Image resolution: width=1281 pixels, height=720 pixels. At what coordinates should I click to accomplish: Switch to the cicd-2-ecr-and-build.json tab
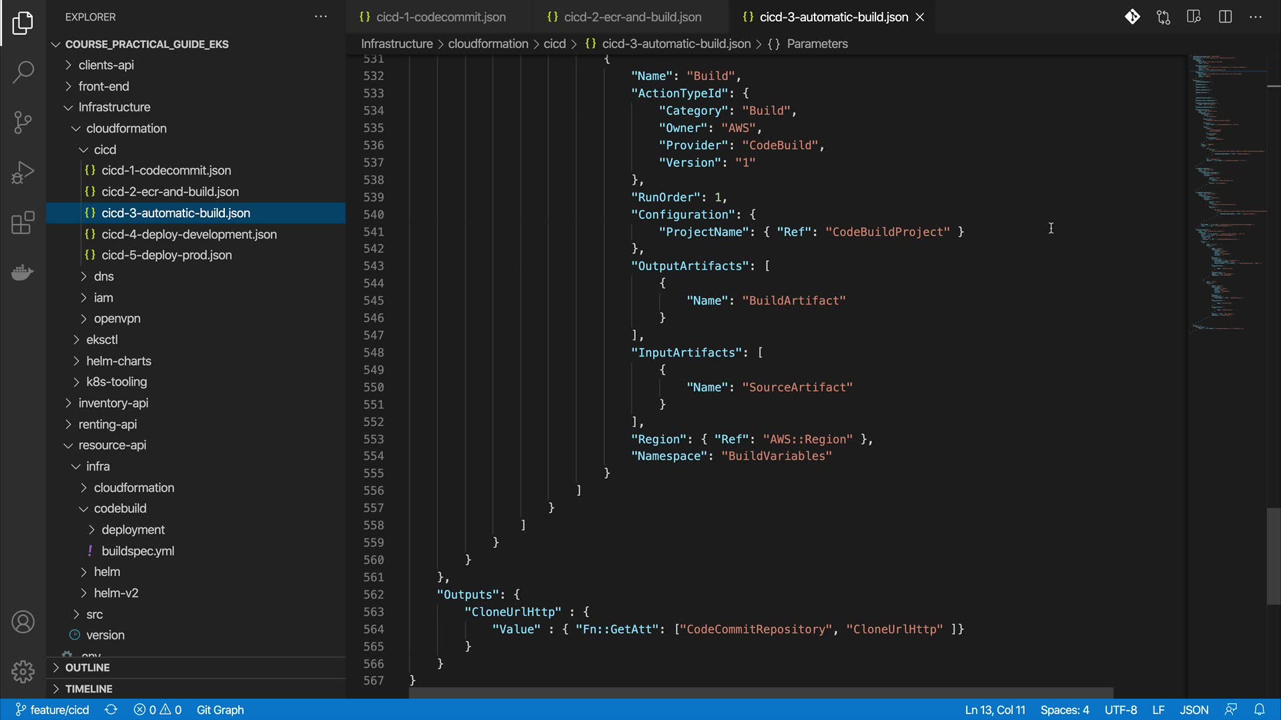click(x=632, y=17)
